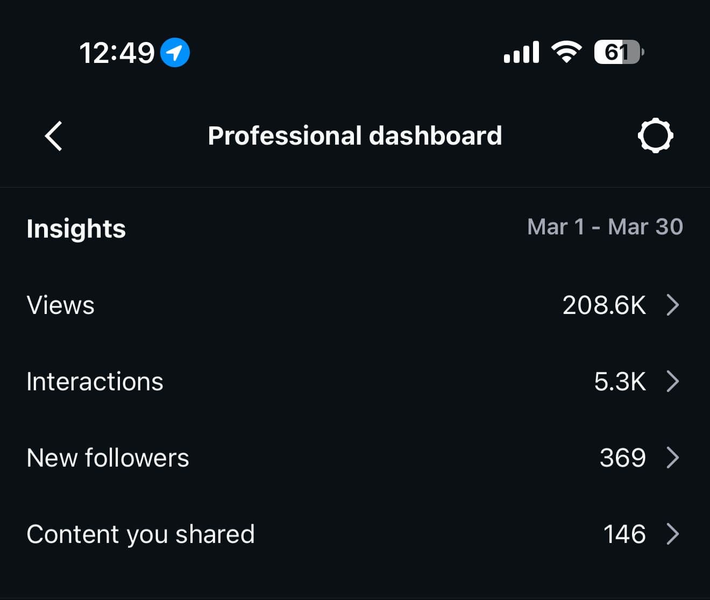Image resolution: width=710 pixels, height=600 pixels.
Task: Tap the cellular signal bars icon
Action: tap(521, 53)
